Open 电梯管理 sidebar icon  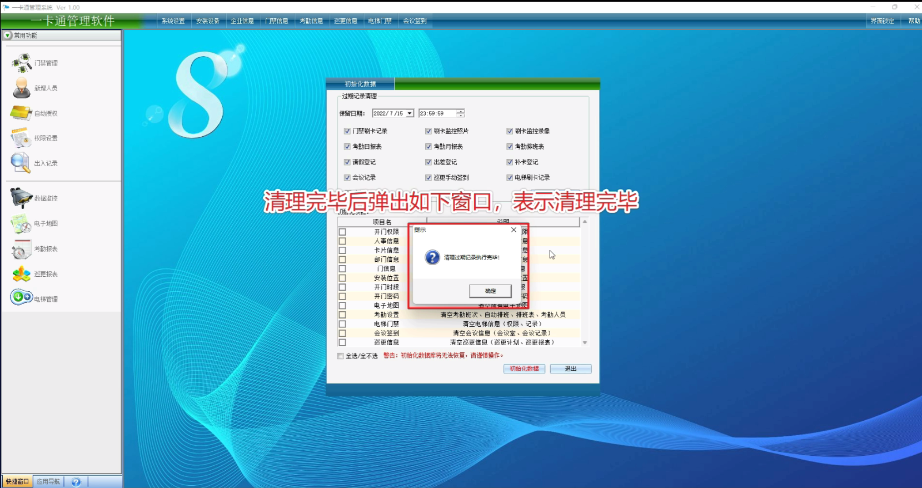point(22,298)
